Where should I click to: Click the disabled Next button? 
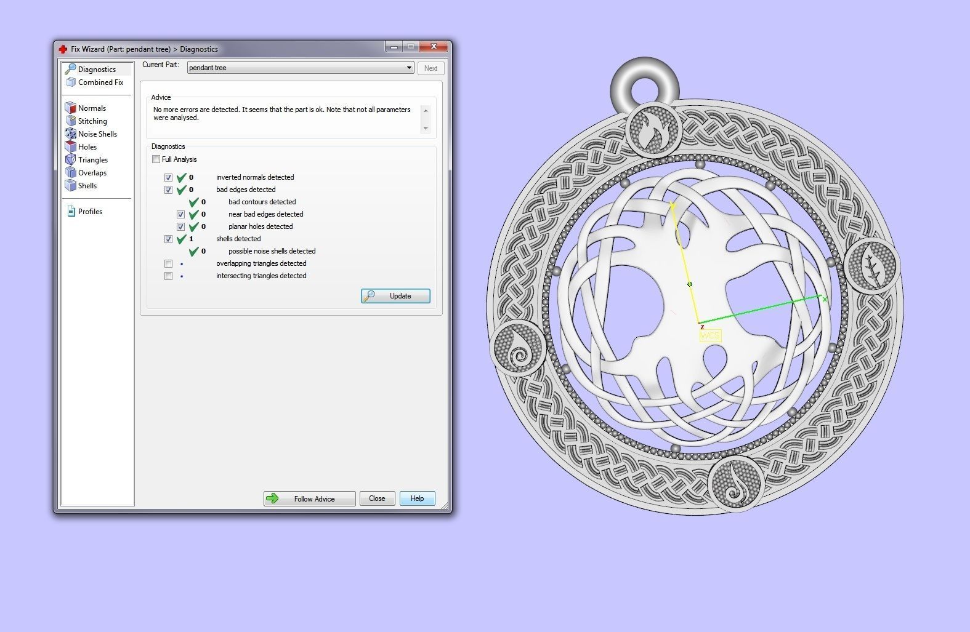pos(430,68)
